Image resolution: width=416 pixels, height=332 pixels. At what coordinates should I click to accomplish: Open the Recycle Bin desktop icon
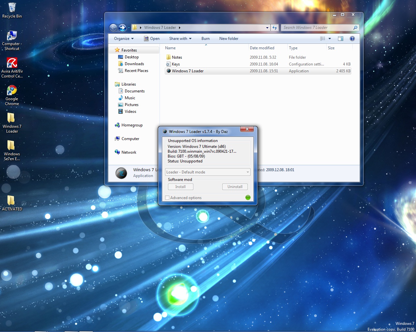12,10
